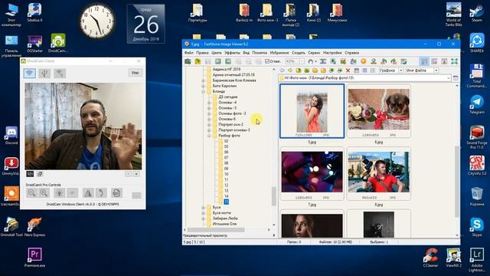Image resolution: width=490 pixels, height=276 pixels.
Task: Click the full screen view icon at toolbar end
Action: pos(454,61)
